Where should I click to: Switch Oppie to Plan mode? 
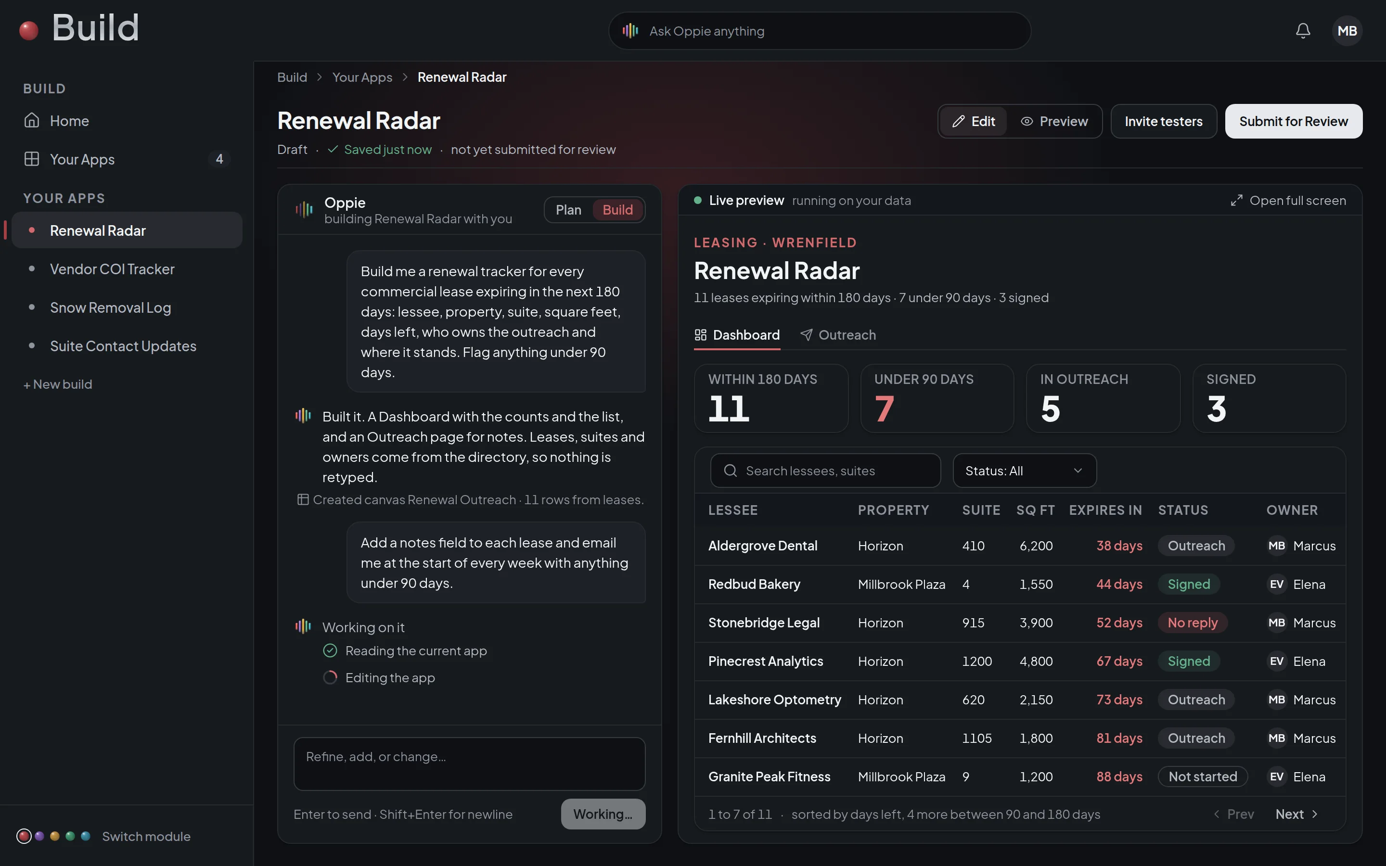pos(568,210)
